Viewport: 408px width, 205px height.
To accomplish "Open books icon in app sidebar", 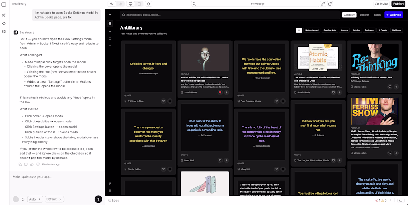I will click(110, 38).
